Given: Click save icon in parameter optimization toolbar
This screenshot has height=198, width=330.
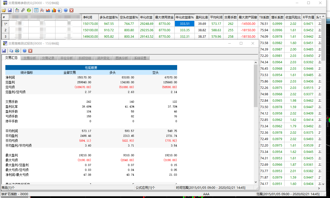Looking at the screenshot, I should pos(10,10).
